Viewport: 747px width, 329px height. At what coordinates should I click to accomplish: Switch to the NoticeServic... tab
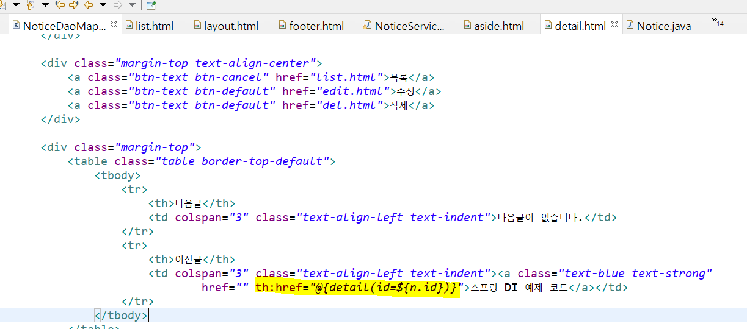(x=410, y=26)
